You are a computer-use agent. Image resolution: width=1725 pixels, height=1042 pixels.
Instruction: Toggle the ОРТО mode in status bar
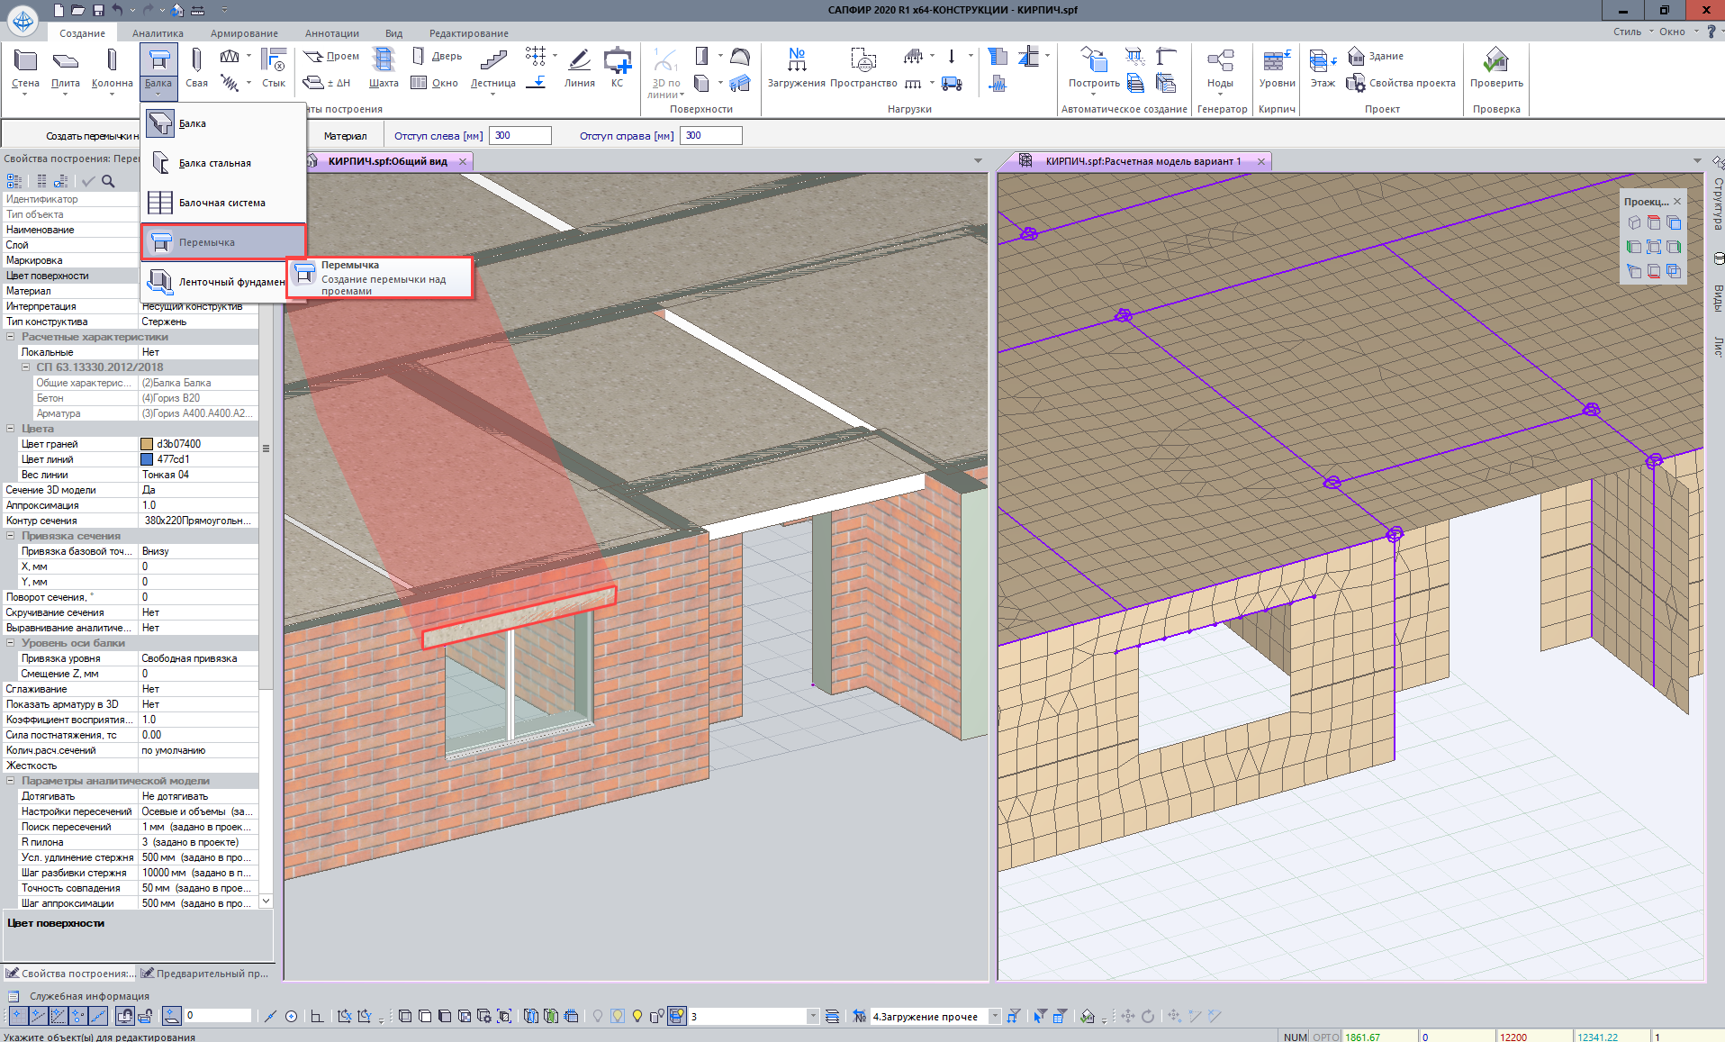[x=1325, y=1037]
